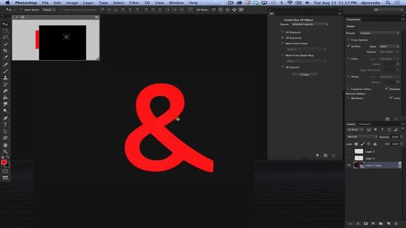Delete layer with trash icon
The width and height of the screenshot is (406, 228).
[x=396, y=224]
